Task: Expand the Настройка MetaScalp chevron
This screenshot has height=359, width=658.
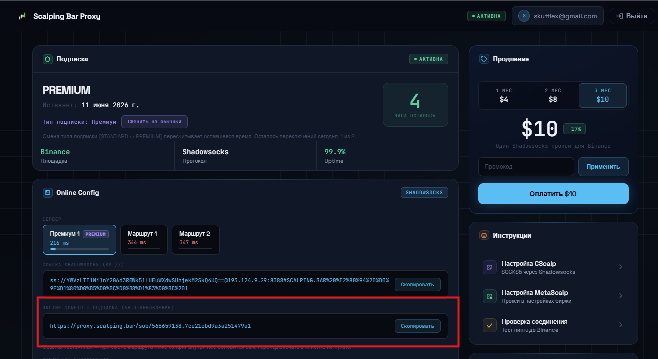Action: [x=621, y=296]
